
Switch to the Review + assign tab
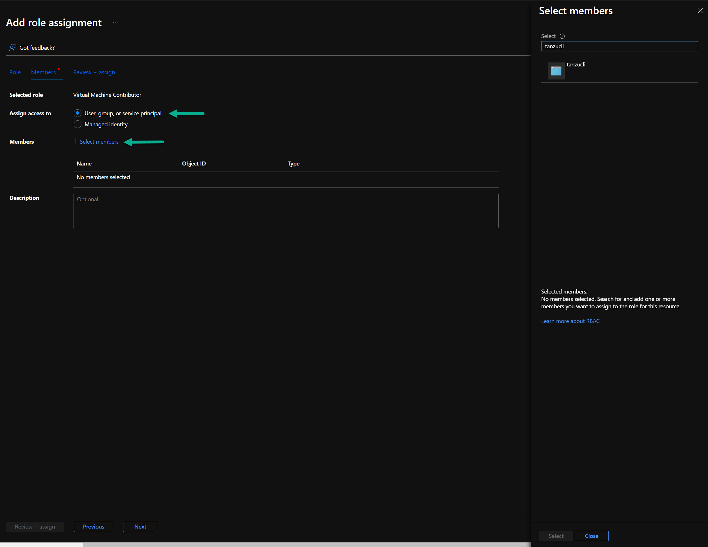point(94,72)
